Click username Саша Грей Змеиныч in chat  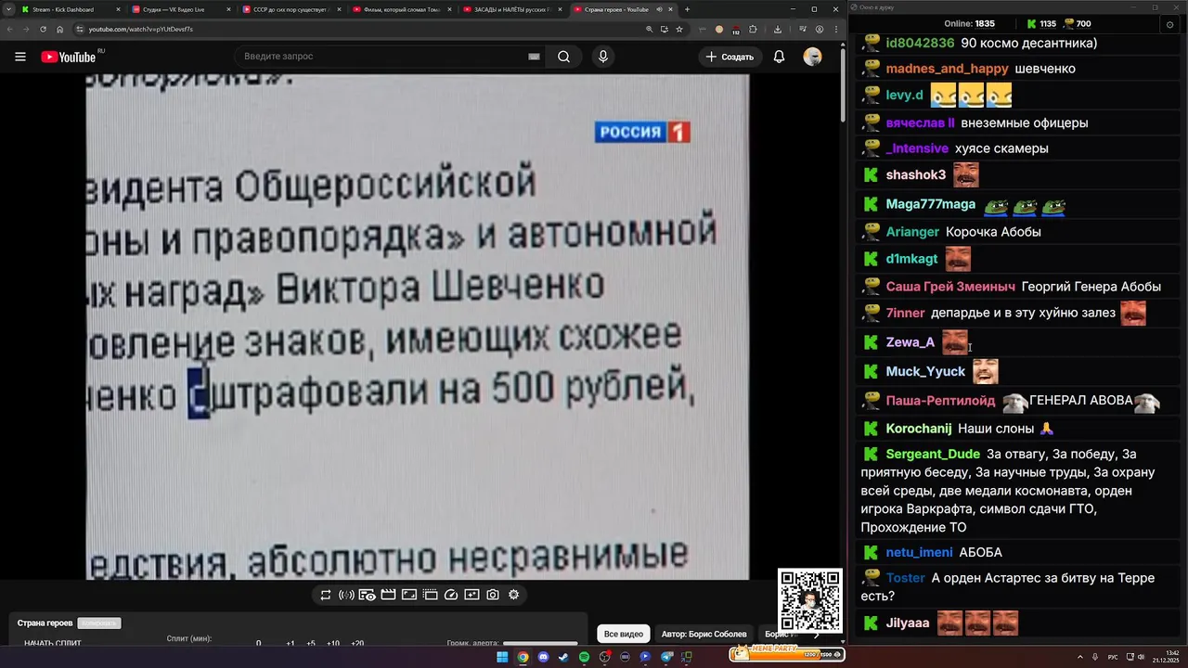pos(950,287)
